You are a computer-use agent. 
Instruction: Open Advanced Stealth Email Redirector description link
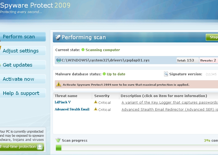click(x=169, y=110)
